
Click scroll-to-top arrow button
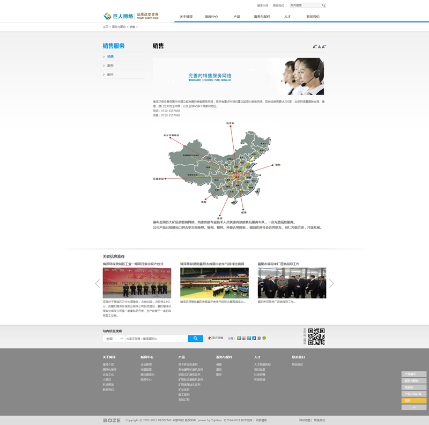point(413,407)
